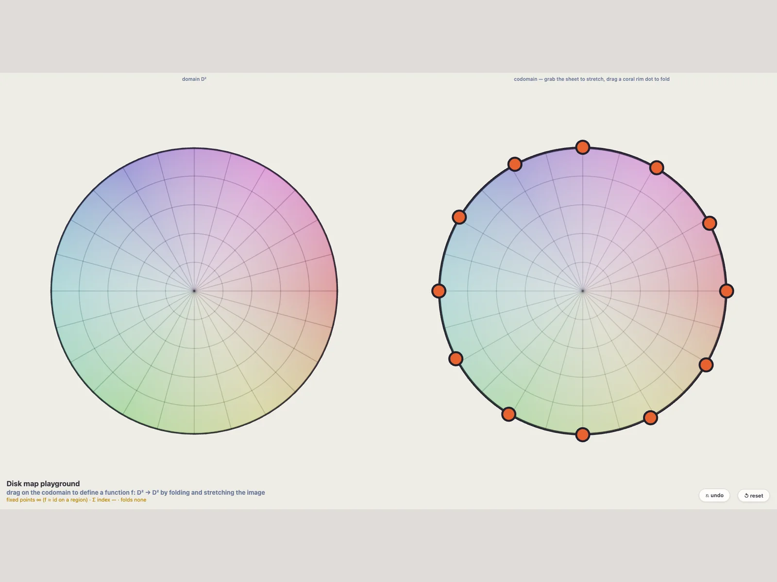Click the upper-right rim dot nearest the top

657,168
